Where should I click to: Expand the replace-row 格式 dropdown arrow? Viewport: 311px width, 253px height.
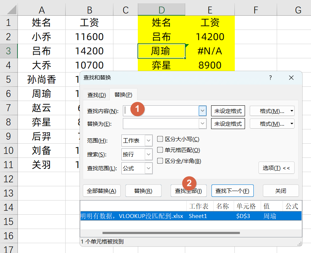click(292, 124)
